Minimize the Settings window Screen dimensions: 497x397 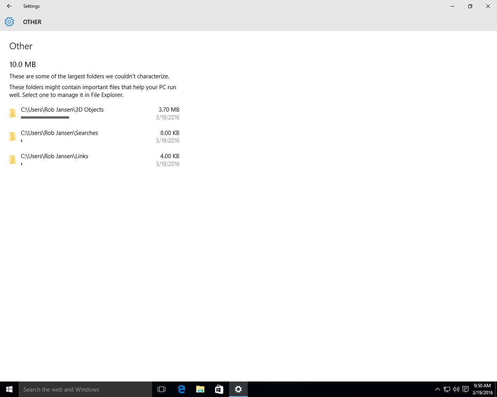(452, 6)
